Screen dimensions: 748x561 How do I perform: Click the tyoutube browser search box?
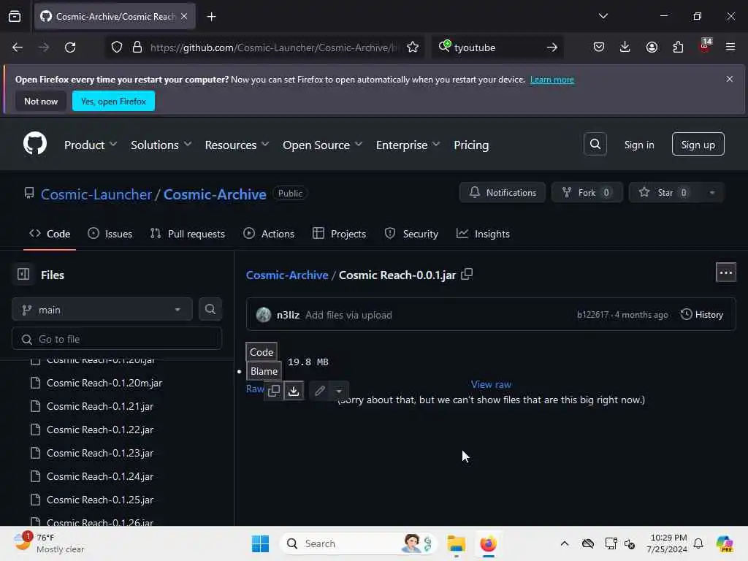pos(497,47)
